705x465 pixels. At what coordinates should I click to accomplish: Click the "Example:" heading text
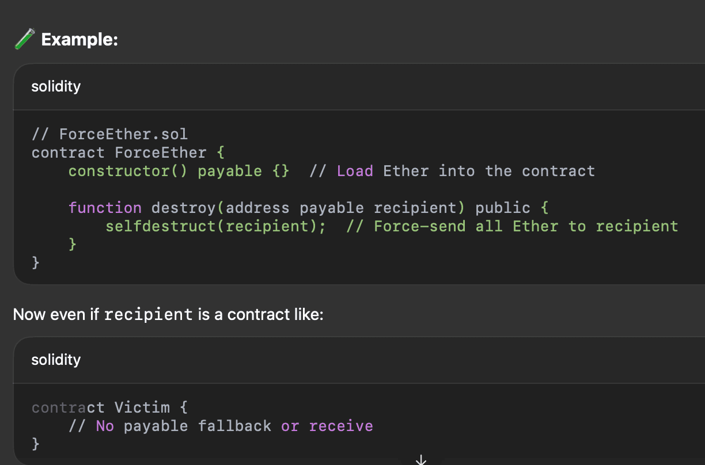(x=79, y=40)
